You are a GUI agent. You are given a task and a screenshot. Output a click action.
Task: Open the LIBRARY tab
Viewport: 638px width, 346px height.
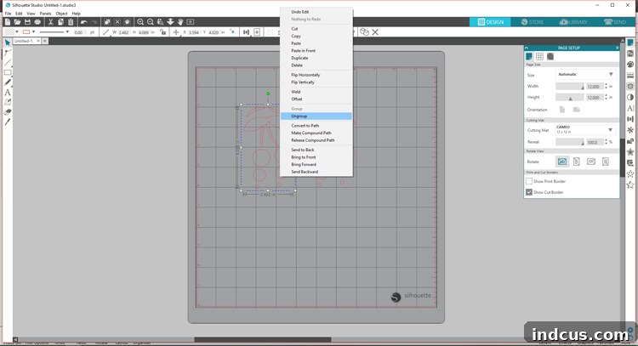tap(573, 22)
